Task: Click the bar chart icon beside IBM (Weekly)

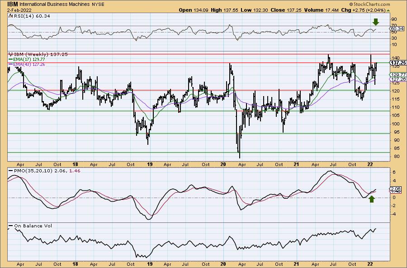Action: pos(11,54)
